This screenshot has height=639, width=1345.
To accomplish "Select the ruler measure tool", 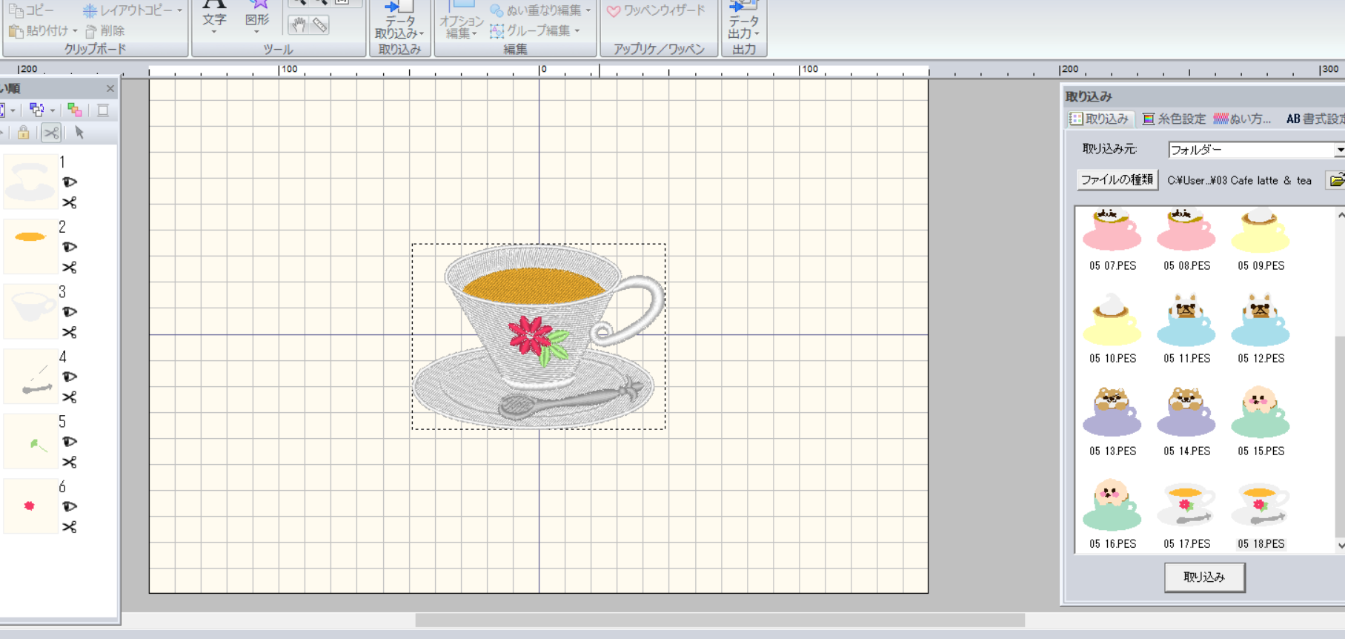I will click(x=319, y=25).
